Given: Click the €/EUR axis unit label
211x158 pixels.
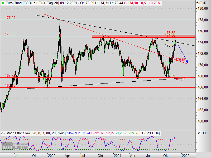Looking at the screenshot, I should 202,3.
